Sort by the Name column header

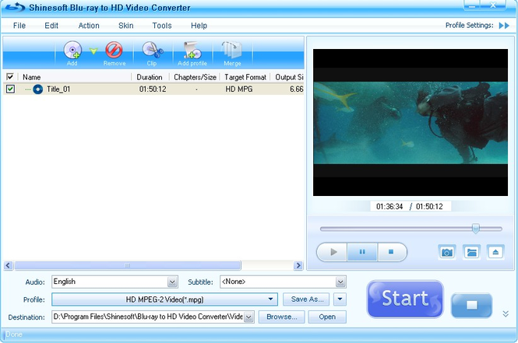tap(75, 77)
